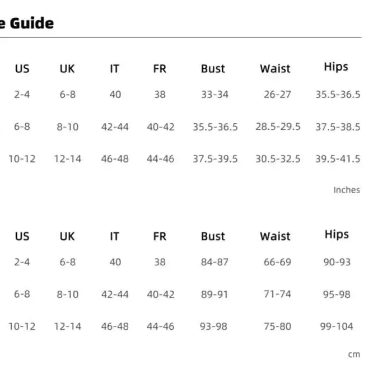
Task: Click the 'Inches' unit label
Action: 347,190
